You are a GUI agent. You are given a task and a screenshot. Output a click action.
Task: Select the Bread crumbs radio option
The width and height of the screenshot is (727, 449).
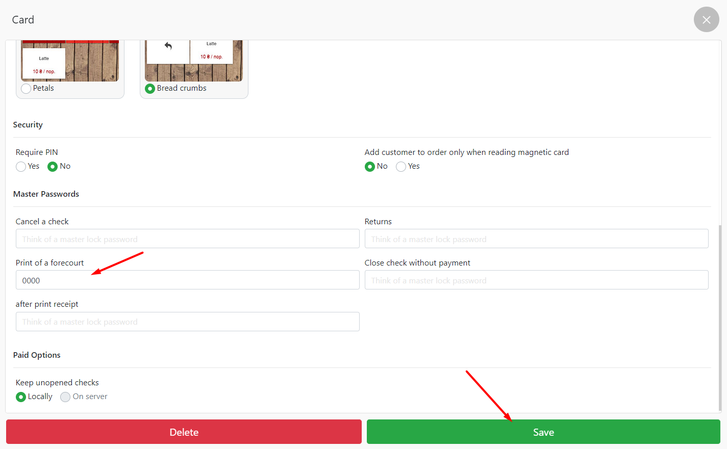(150, 89)
